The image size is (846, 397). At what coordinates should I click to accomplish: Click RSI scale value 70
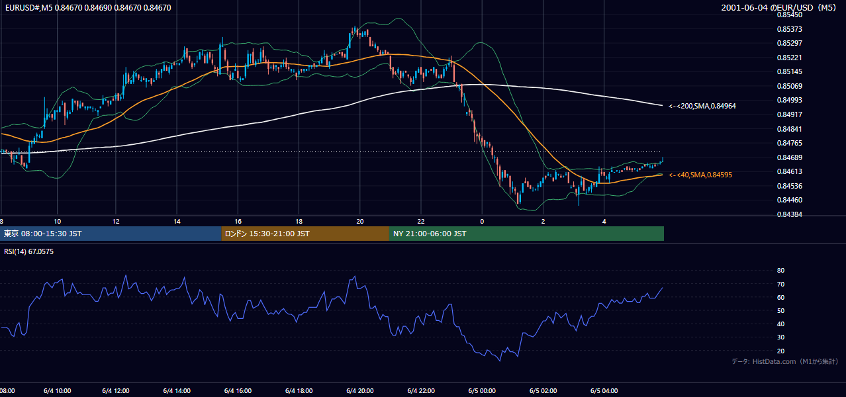click(780, 284)
